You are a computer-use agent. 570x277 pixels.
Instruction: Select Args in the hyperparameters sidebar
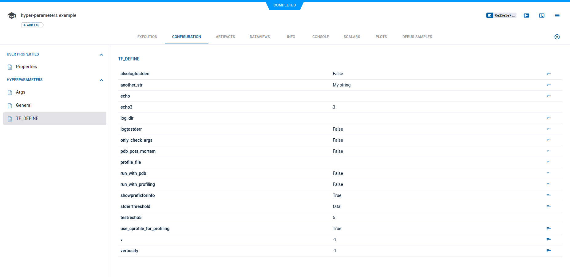pyautogui.click(x=20, y=92)
